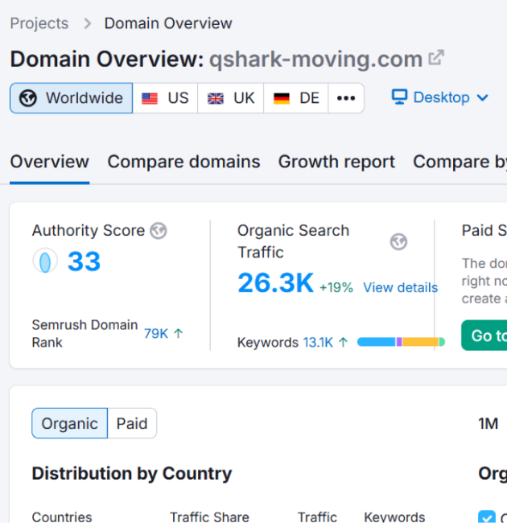
Task: Select the Organic toggle option
Action: click(x=70, y=423)
